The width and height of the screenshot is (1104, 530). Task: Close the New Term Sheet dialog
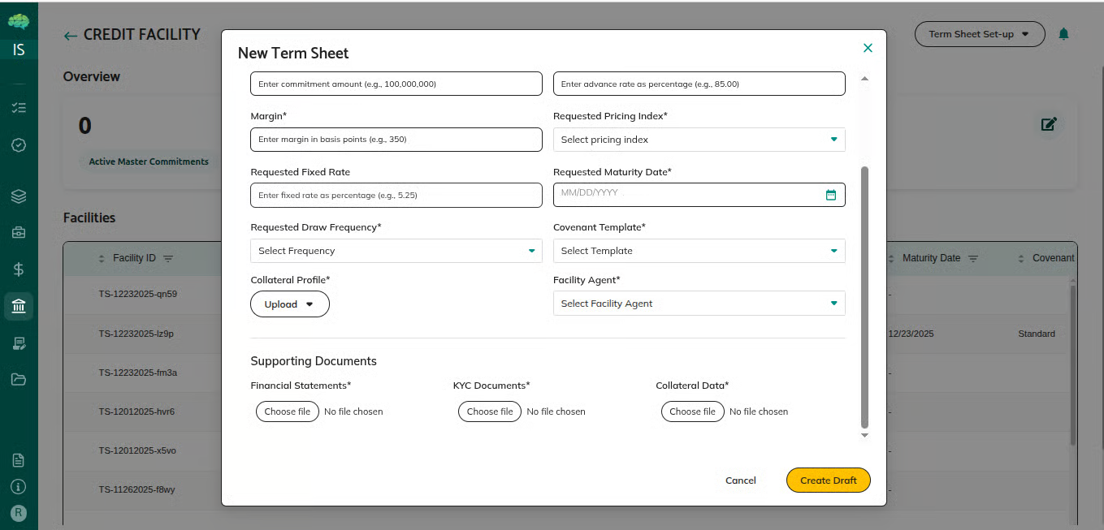(x=868, y=48)
